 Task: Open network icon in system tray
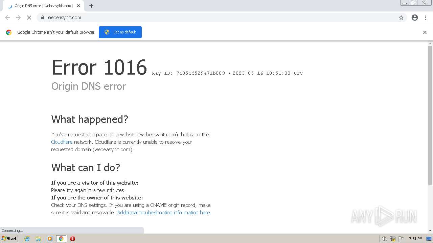tap(393, 239)
